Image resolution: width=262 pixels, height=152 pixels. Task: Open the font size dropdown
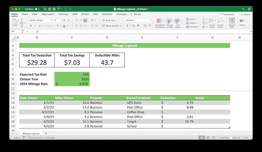[x=61, y=20]
